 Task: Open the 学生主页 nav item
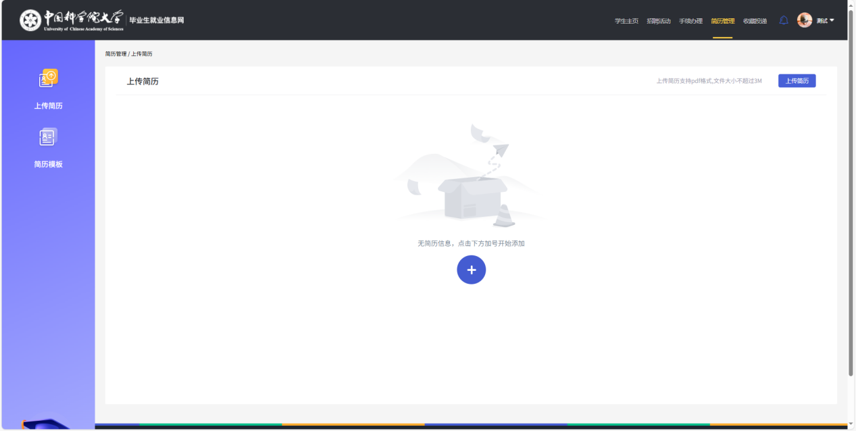[626, 21]
